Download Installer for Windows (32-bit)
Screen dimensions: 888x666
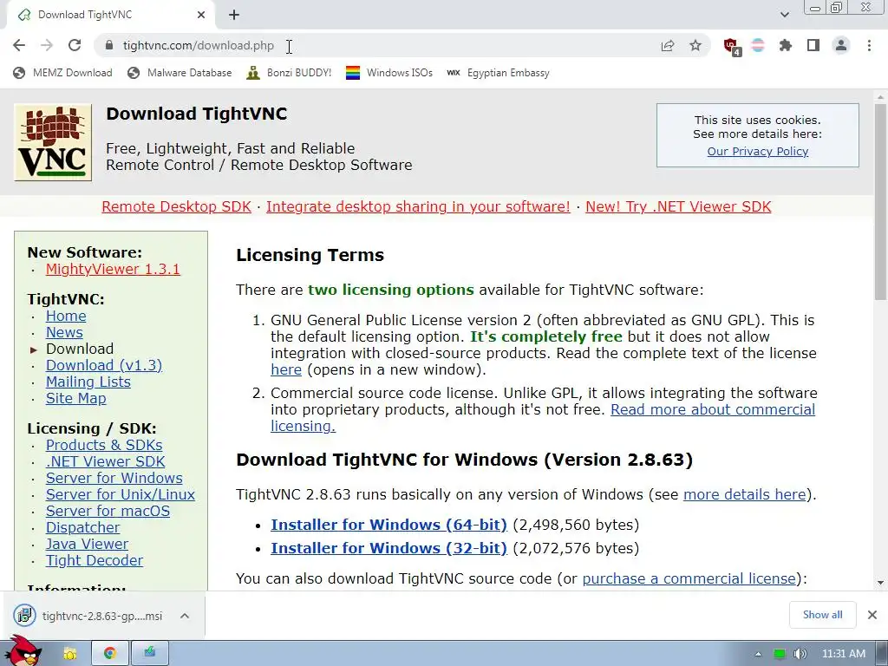pyautogui.click(x=388, y=548)
